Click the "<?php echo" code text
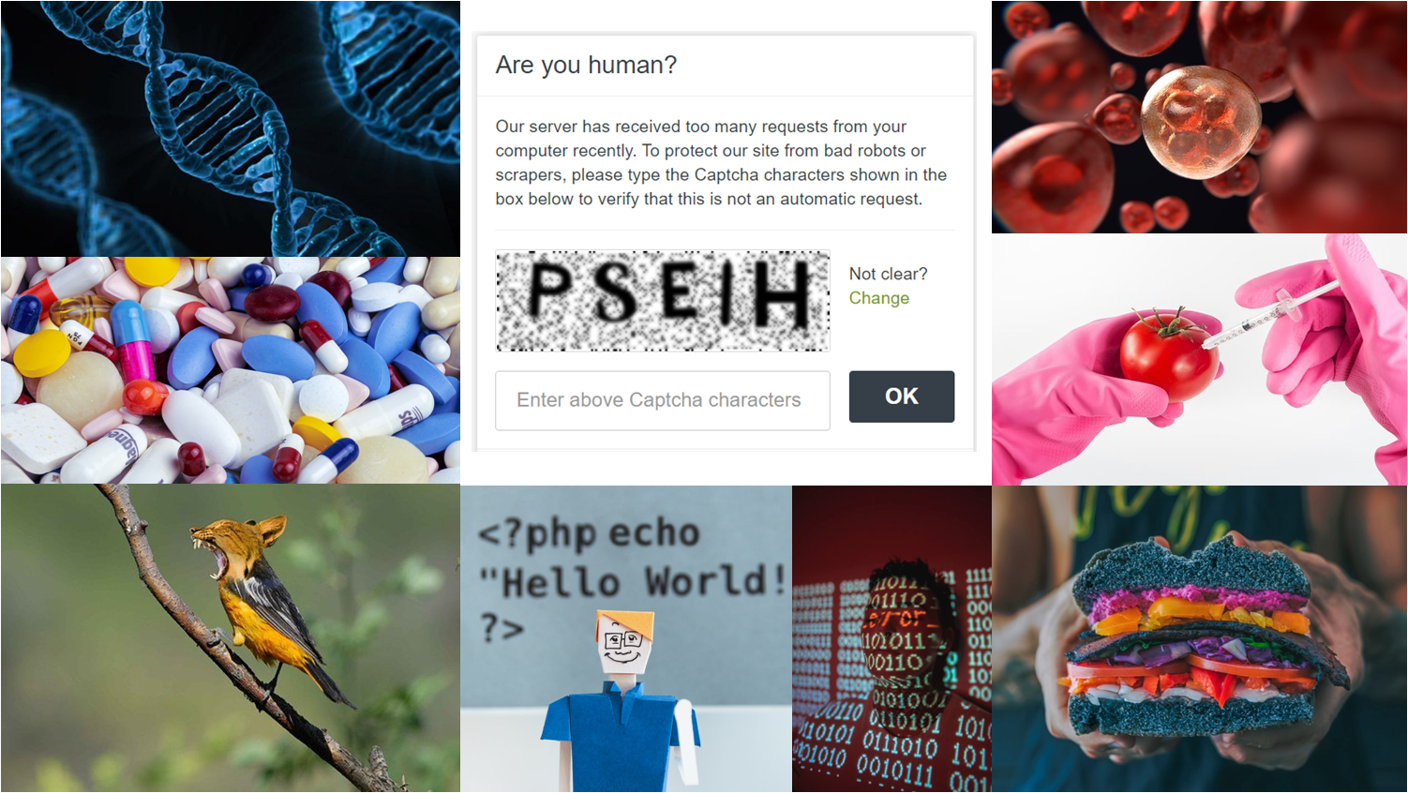 (x=589, y=533)
